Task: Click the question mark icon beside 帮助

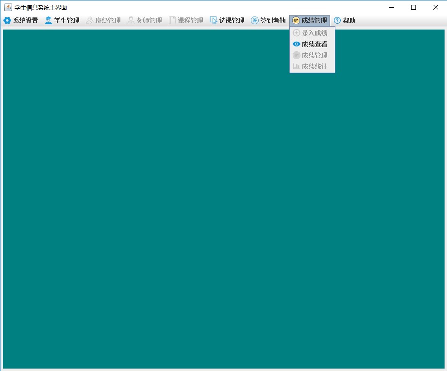Action: (x=337, y=20)
